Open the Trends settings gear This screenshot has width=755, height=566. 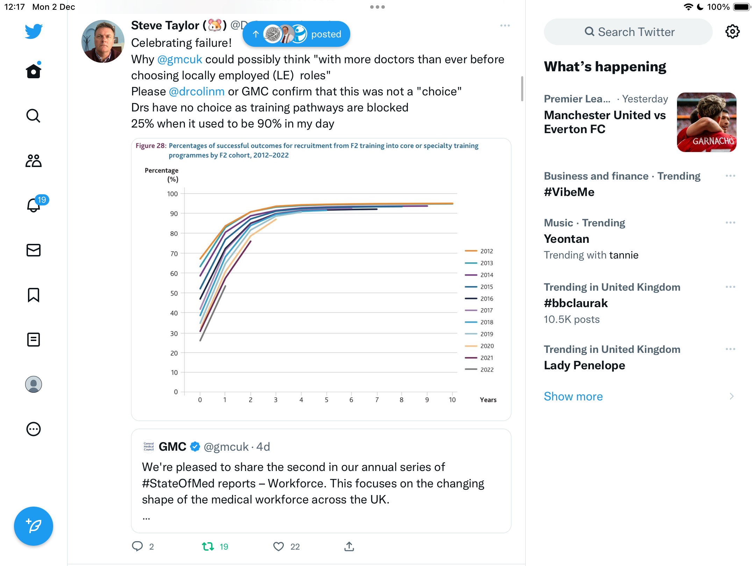tap(732, 32)
